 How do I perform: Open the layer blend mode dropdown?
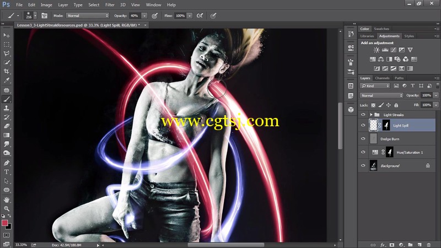pyautogui.click(x=381, y=95)
